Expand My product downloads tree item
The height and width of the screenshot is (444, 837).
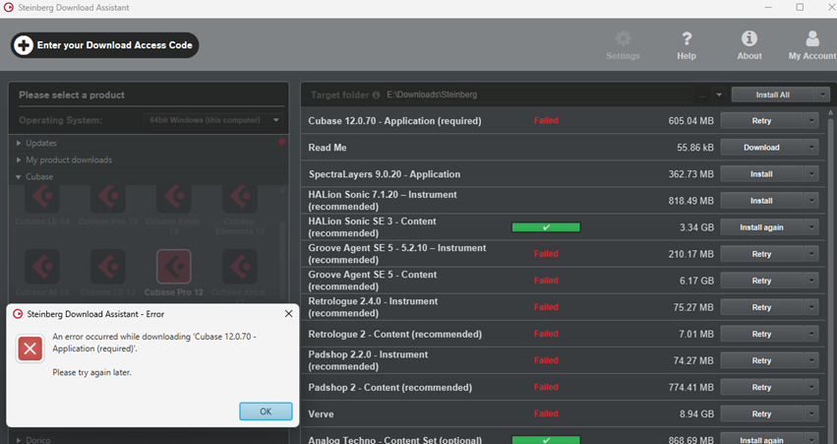click(19, 159)
